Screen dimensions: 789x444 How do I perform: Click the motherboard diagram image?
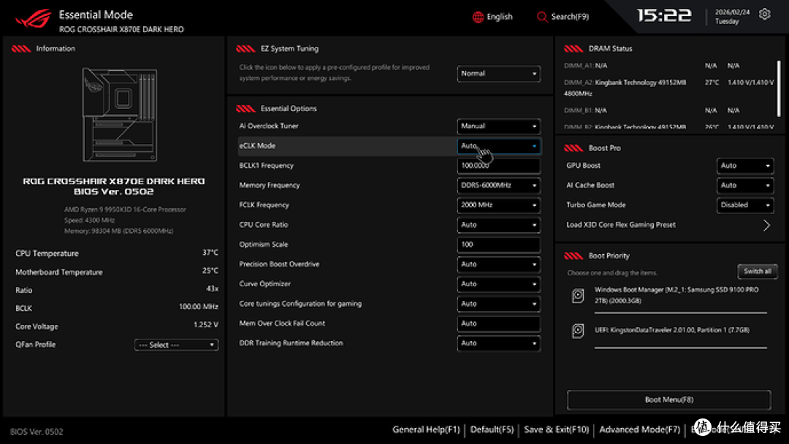click(120, 115)
